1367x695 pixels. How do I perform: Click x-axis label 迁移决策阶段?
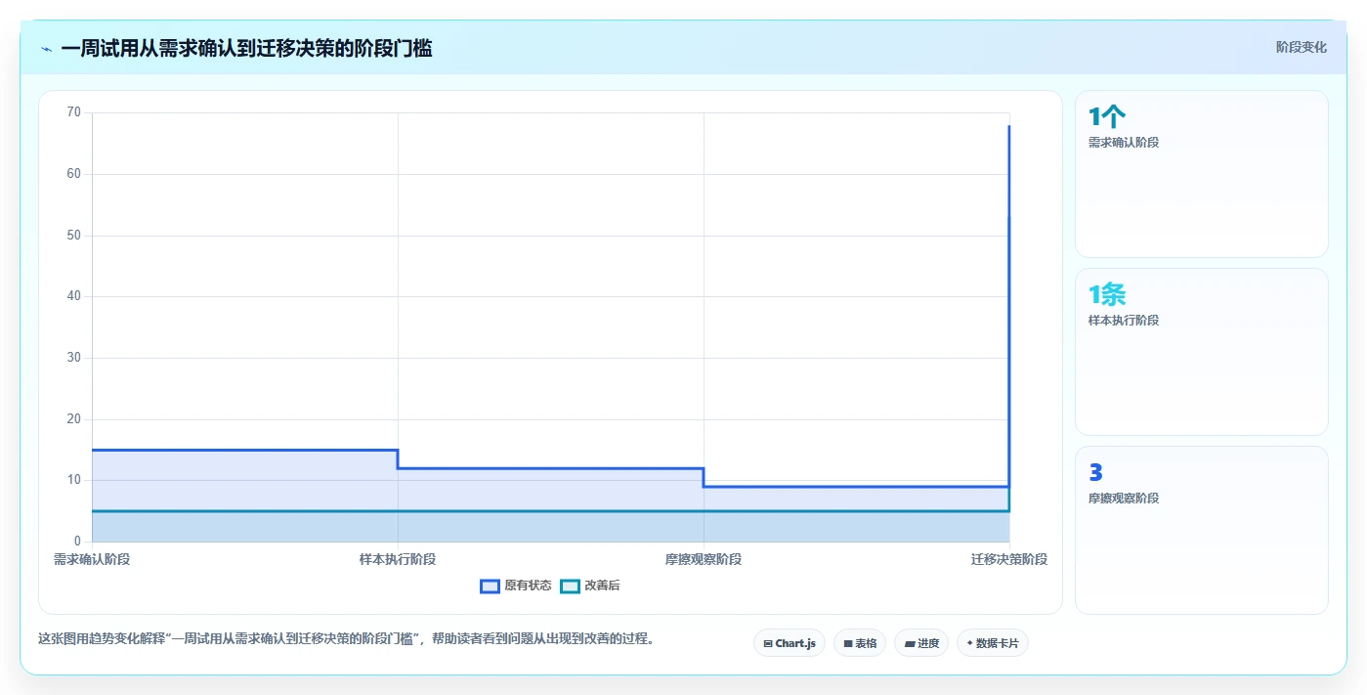click(1009, 559)
